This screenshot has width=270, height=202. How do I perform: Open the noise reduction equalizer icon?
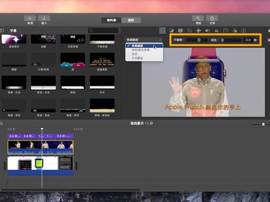[x=216, y=31]
